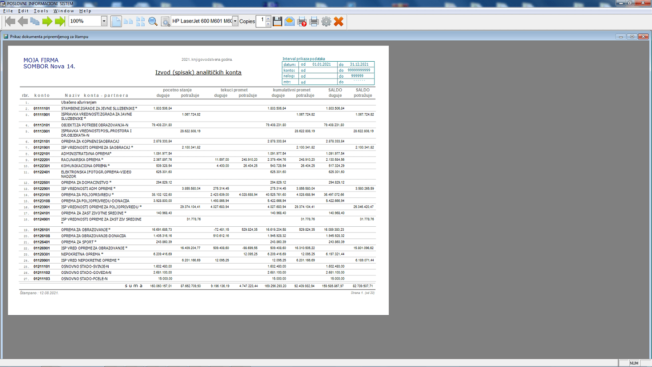Select account number 01122201
This screenshot has height=367, width=652.
pyautogui.click(x=42, y=160)
